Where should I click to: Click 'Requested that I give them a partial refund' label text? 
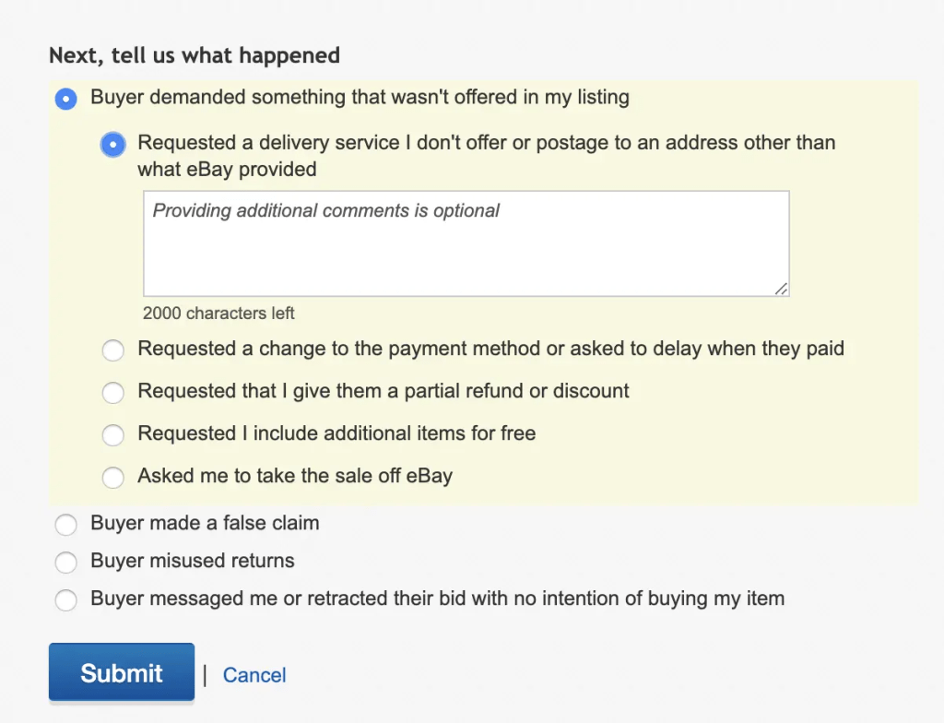[383, 391]
